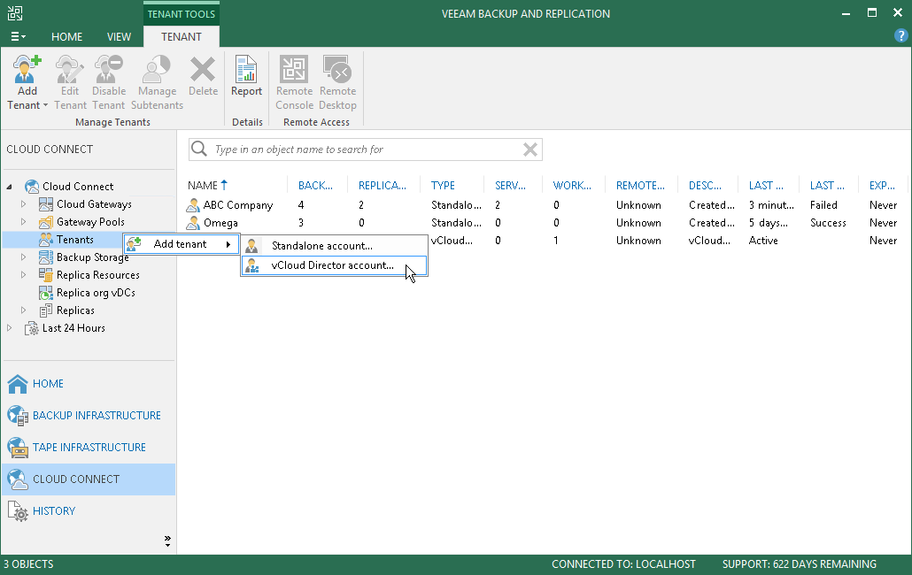Viewport: 912px width, 575px height.
Task: Select the Omega tenant row
Action: 543,223
